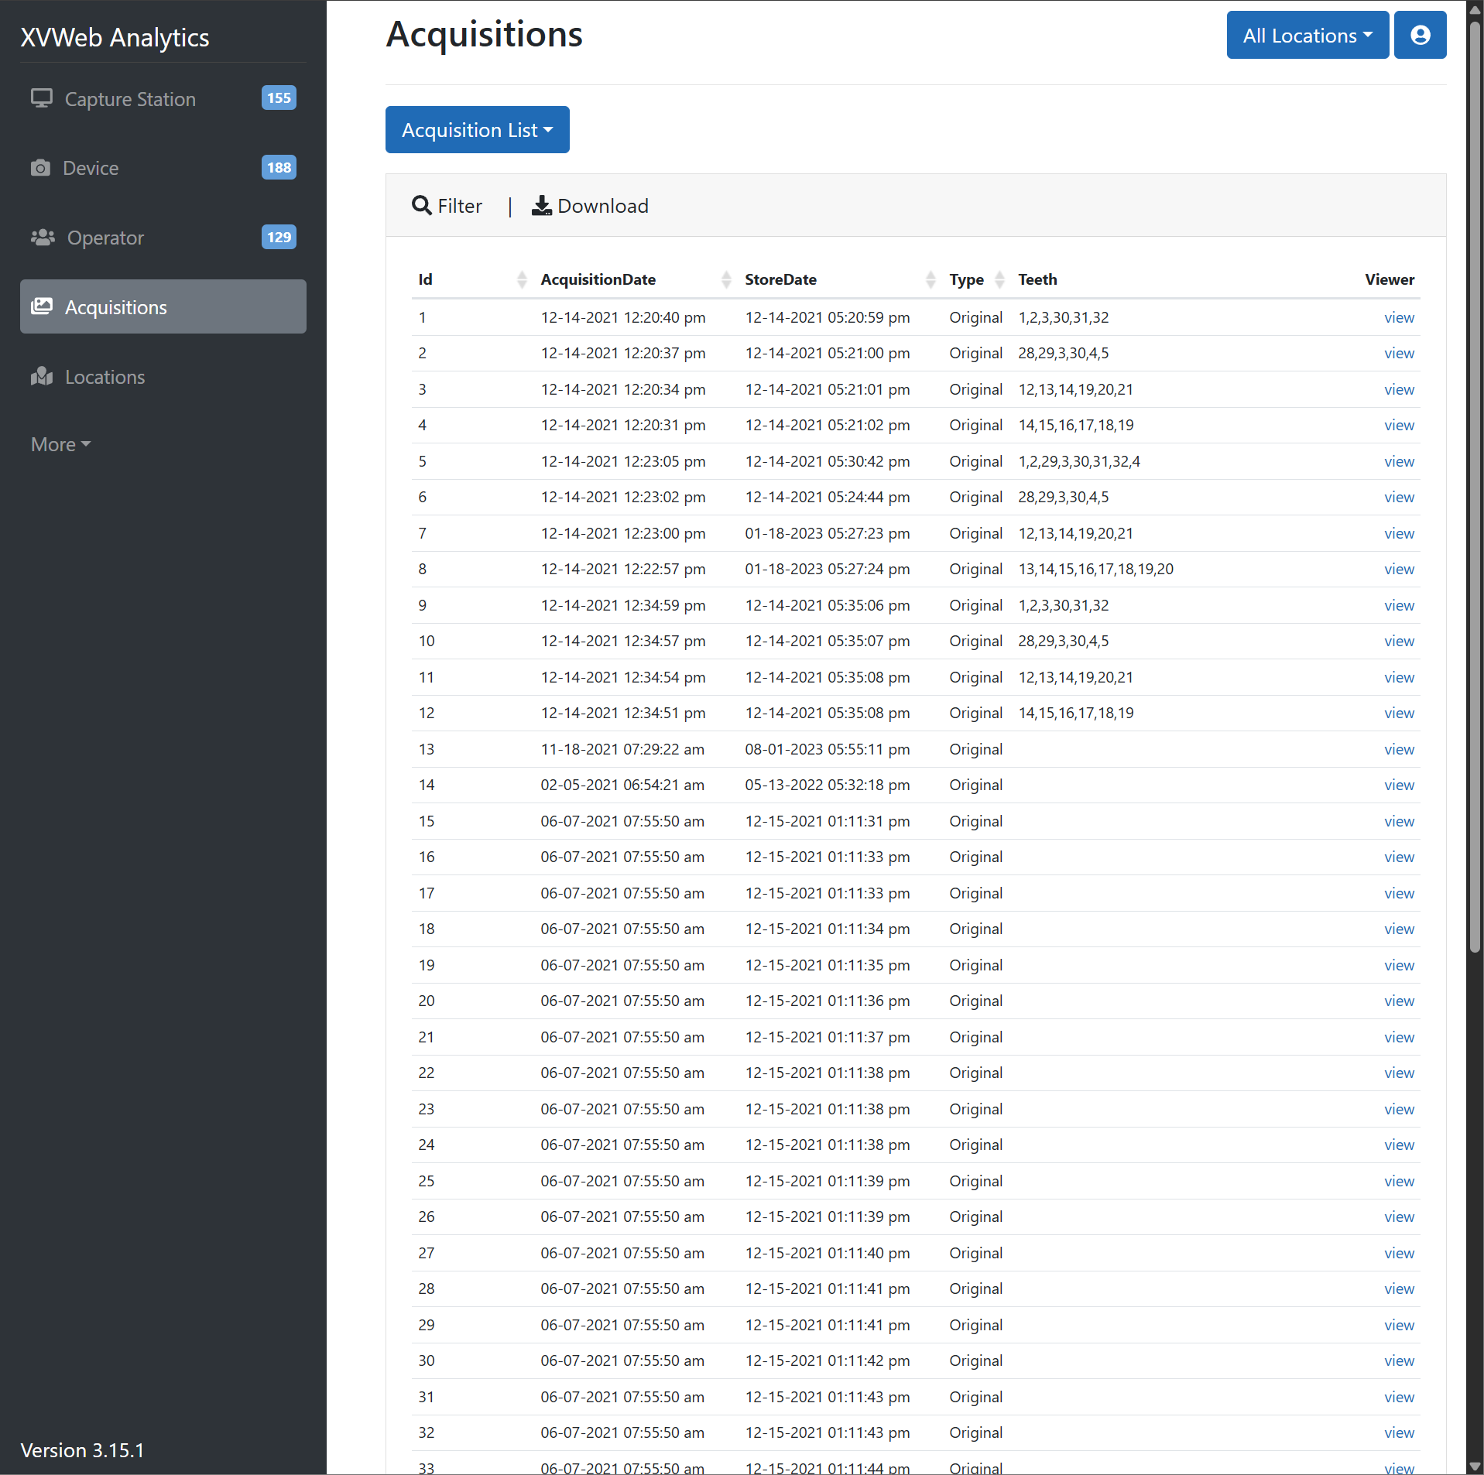Image resolution: width=1484 pixels, height=1475 pixels.
Task: Select Acquisitions in the sidebar
Action: coord(115,306)
